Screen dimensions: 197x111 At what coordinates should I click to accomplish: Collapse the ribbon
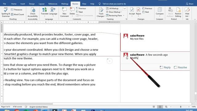195,19
